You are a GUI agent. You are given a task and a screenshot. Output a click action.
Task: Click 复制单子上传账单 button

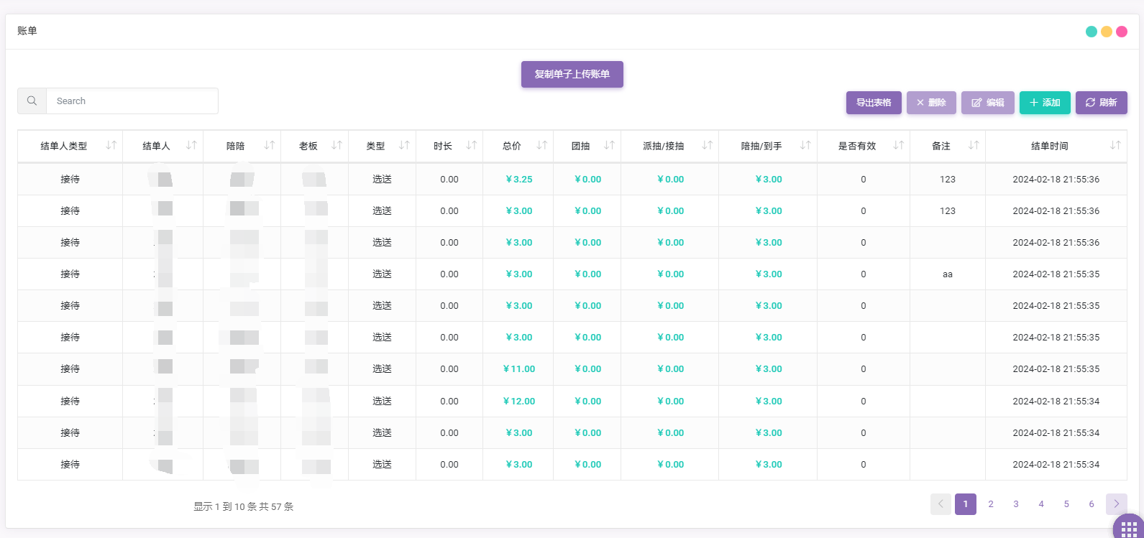point(572,74)
